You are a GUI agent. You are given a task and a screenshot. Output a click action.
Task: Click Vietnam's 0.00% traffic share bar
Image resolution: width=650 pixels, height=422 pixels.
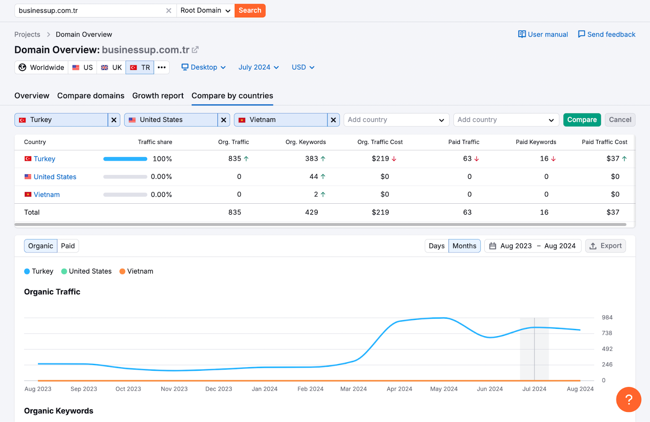(x=125, y=195)
